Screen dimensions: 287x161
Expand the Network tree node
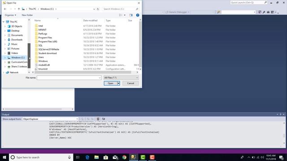(3, 72)
